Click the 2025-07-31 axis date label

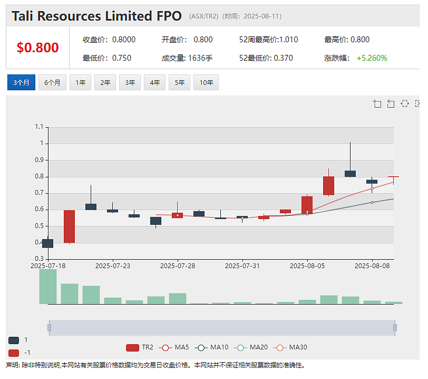242,266
